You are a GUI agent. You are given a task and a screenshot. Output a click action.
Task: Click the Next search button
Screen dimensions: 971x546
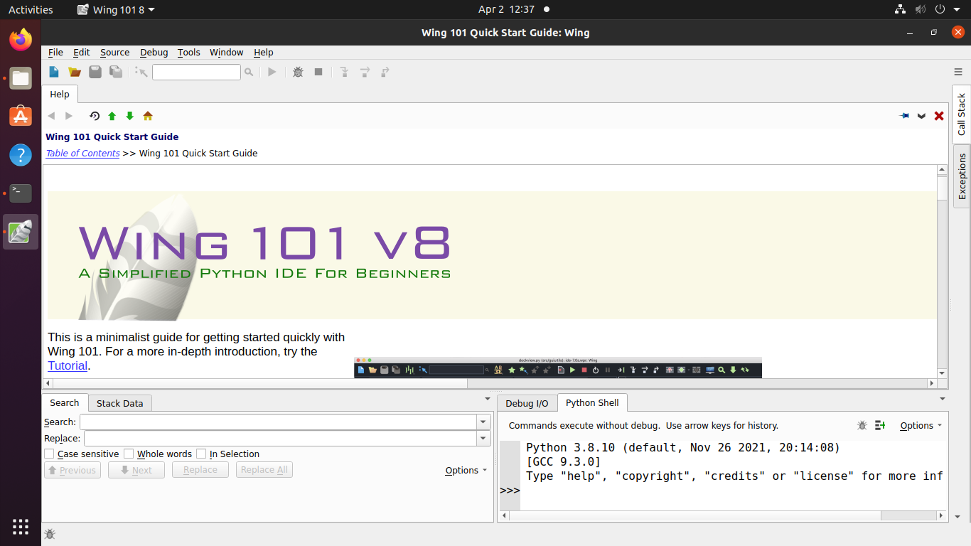pyautogui.click(x=136, y=470)
